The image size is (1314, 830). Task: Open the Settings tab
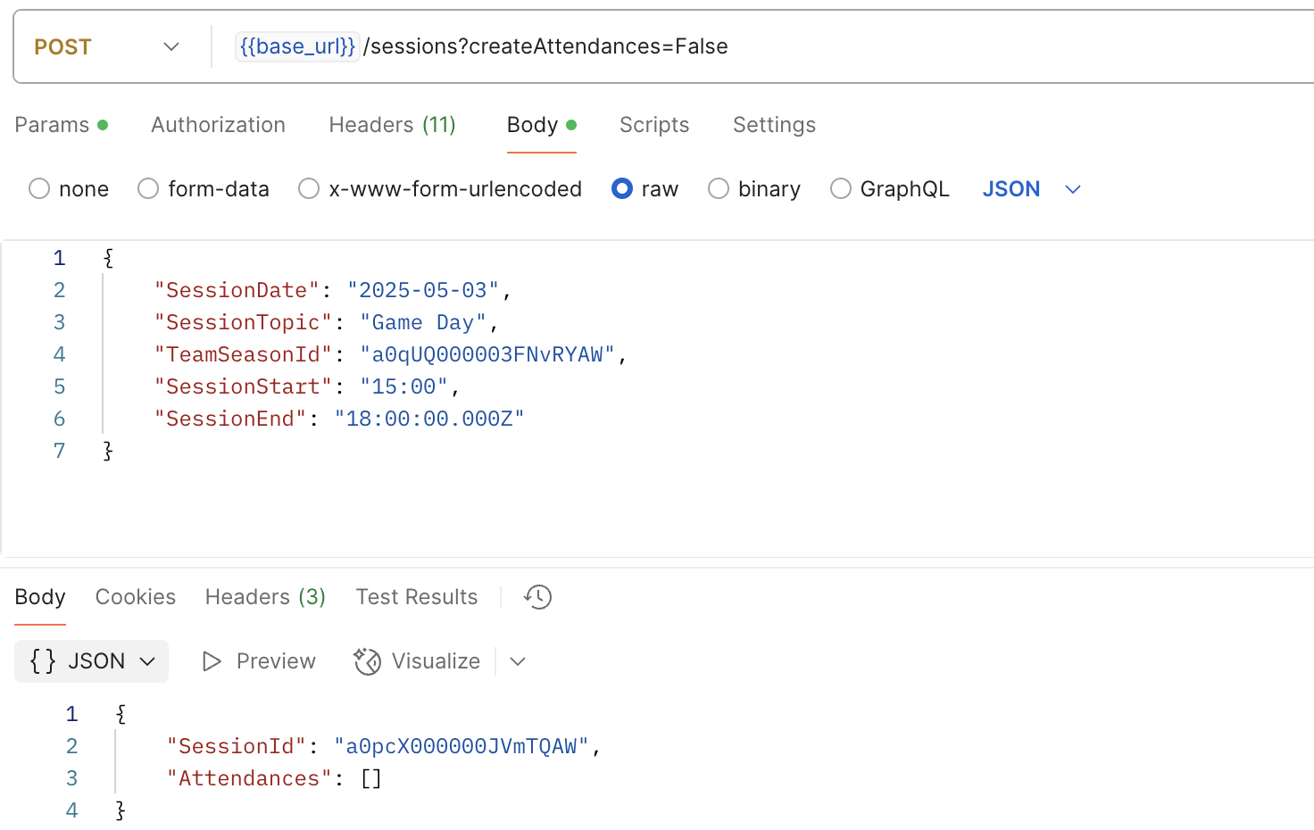click(x=774, y=125)
